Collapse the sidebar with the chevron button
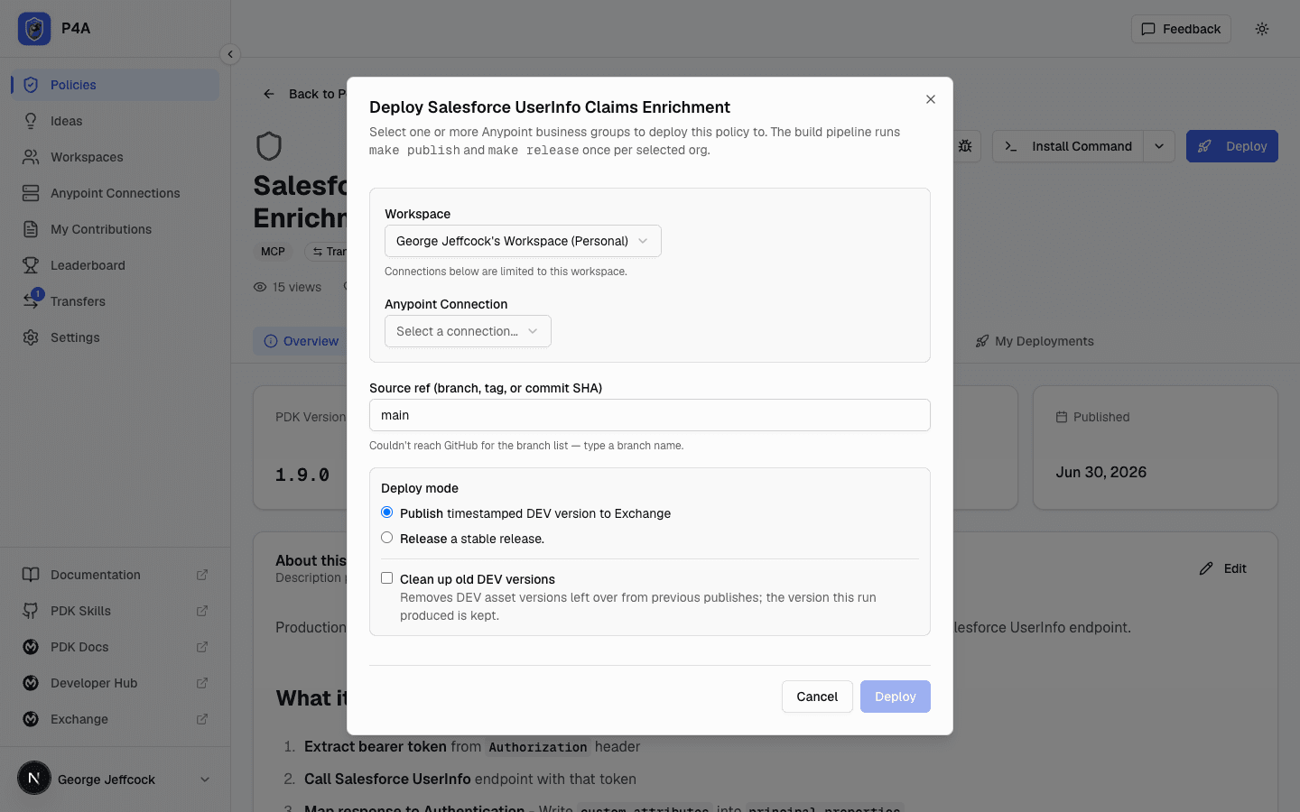This screenshot has height=812, width=1300. [x=230, y=54]
